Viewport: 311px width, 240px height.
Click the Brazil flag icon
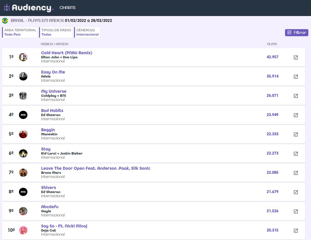tap(5, 21)
